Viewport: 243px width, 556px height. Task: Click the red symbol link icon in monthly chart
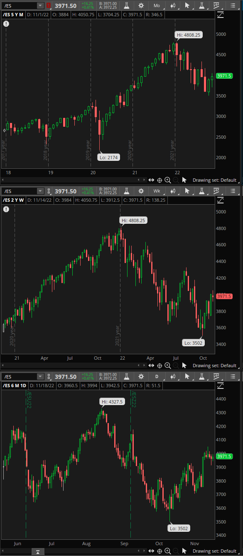(49, 5)
